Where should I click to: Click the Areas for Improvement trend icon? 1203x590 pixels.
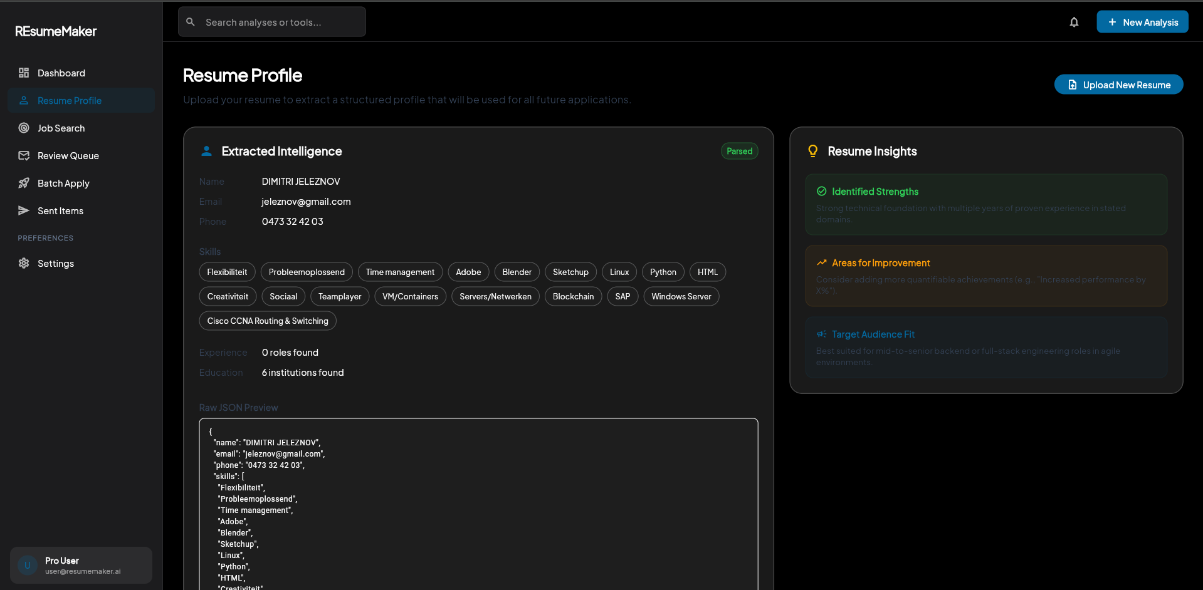(822, 262)
